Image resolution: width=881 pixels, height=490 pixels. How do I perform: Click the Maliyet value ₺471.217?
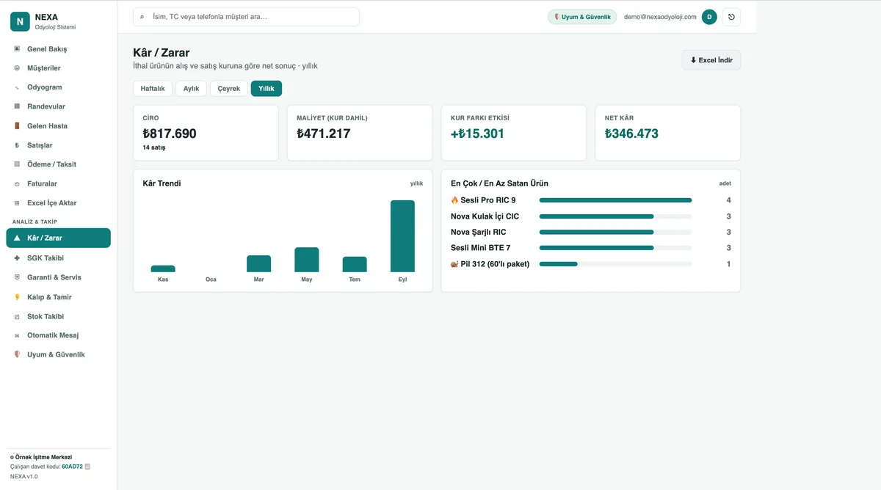pos(324,134)
